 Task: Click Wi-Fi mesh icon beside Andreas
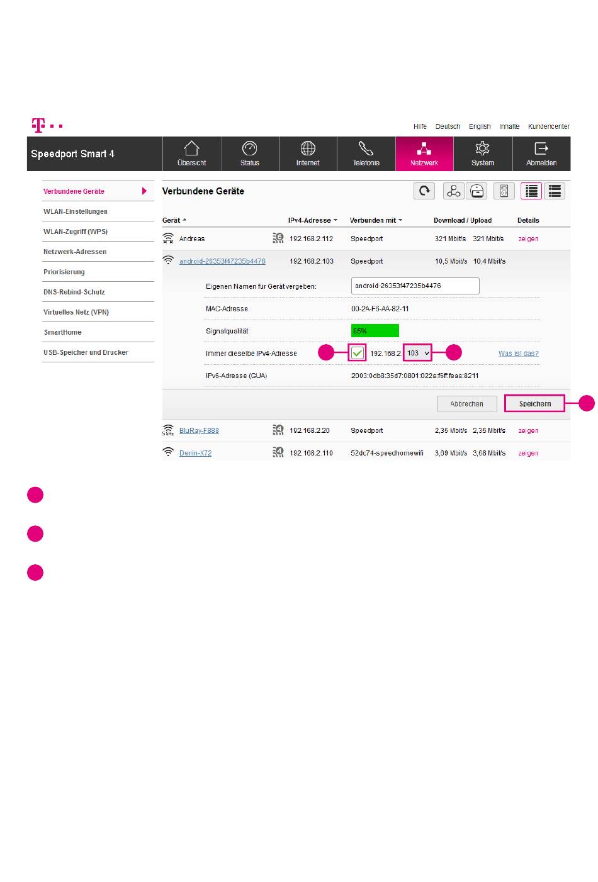click(x=168, y=238)
